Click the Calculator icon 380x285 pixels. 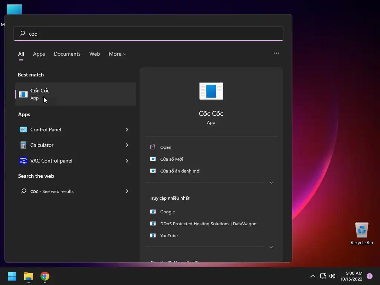23,145
